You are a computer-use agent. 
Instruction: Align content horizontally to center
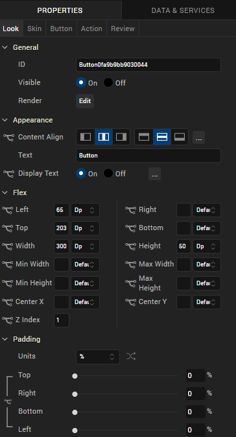[x=104, y=137]
